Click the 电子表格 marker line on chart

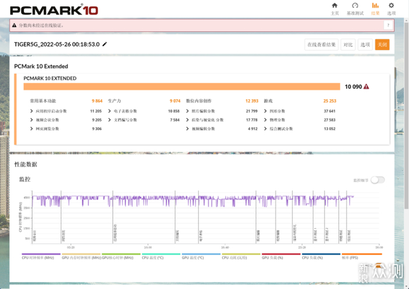click(199, 217)
